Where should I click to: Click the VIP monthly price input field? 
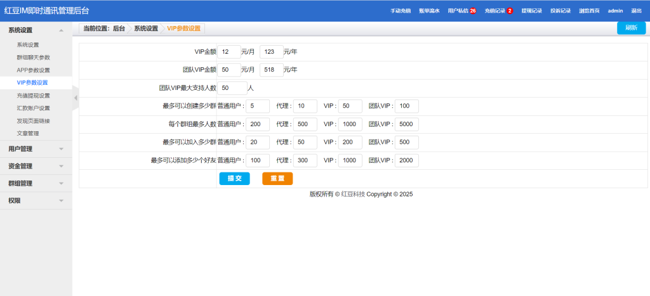[229, 52]
